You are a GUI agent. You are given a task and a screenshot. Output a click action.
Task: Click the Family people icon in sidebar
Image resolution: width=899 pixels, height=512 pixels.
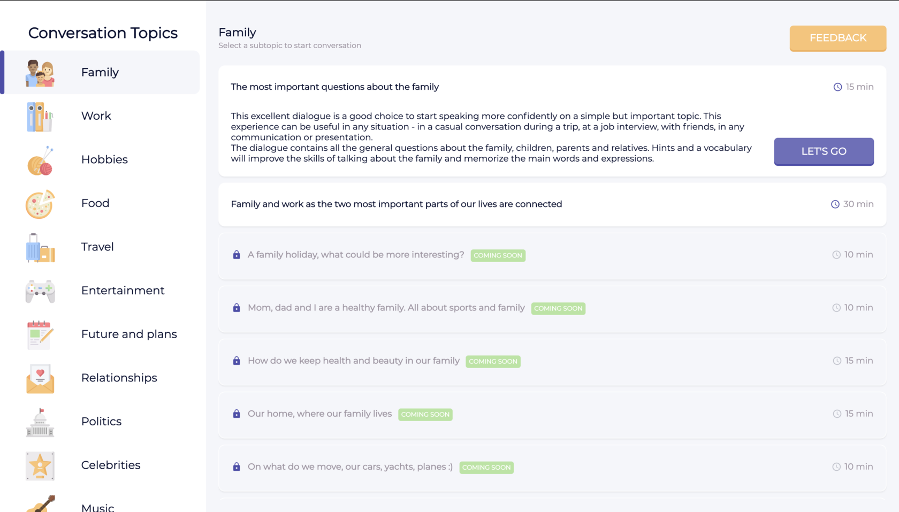(40, 73)
